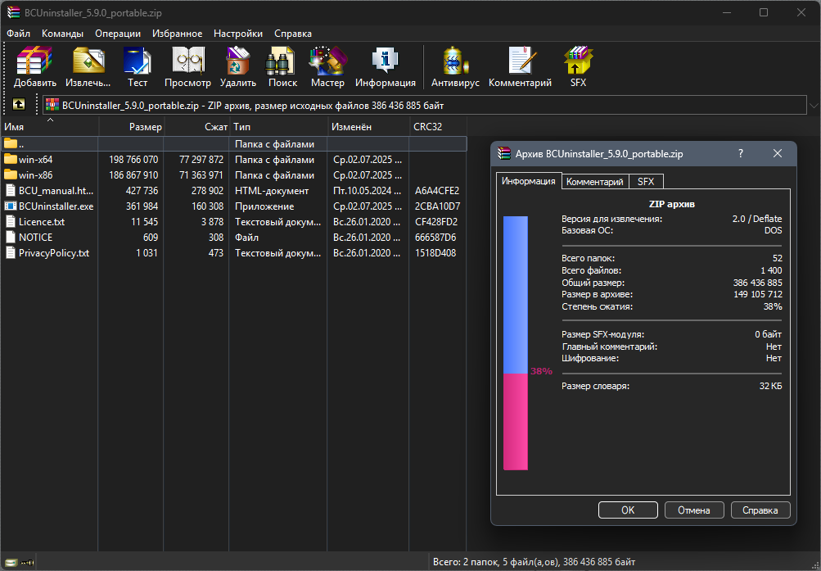This screenshot has width=821, height=571.
Task: Click CRC value 1518D408
Action: [x=435, y=253]
